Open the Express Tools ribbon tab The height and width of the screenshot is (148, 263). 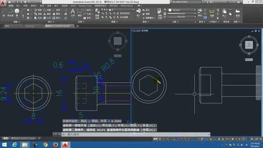[x=85, y=6]
